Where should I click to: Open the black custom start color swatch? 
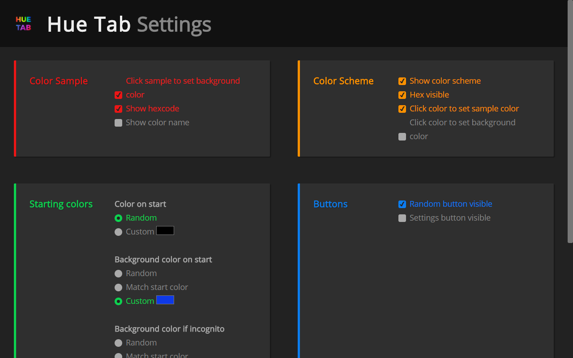click(165, 231)
